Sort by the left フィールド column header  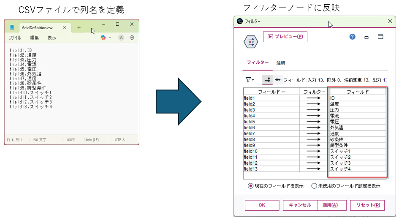pyautogui.click(x=271, y=92)
